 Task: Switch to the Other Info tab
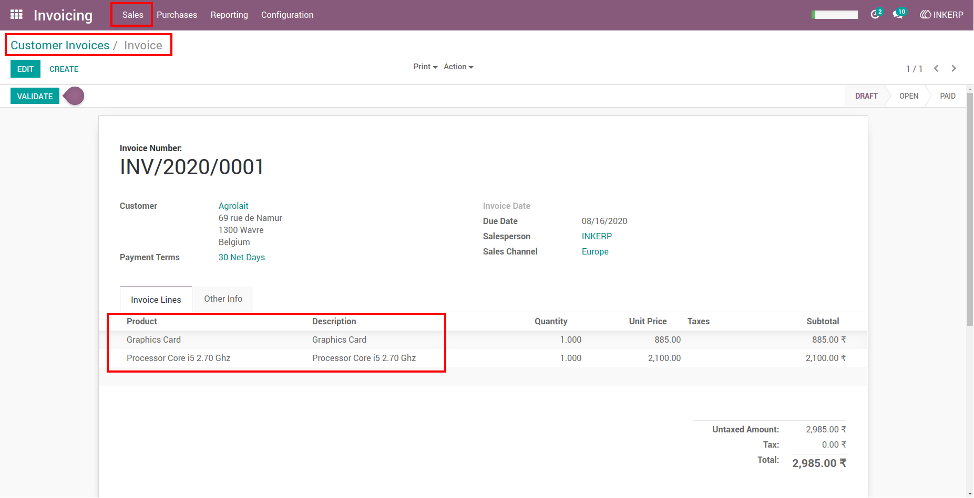[223, 299]
